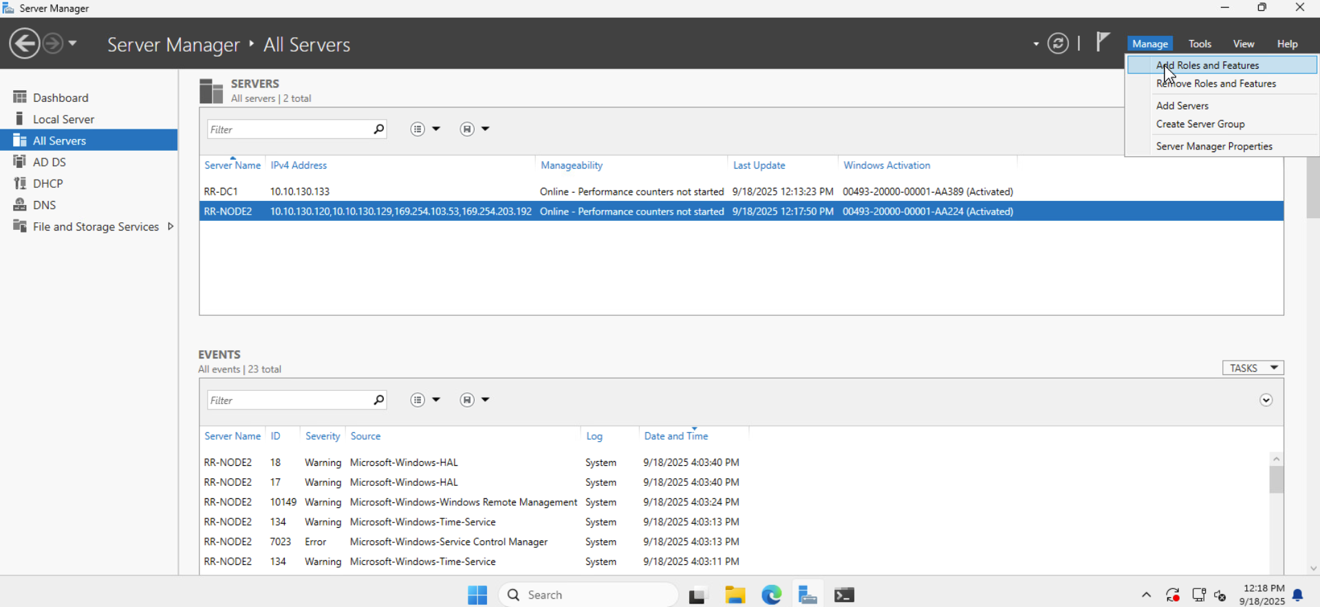
Task: Expand File and Storage Services arrow
Action: click(x=171, y=226)
